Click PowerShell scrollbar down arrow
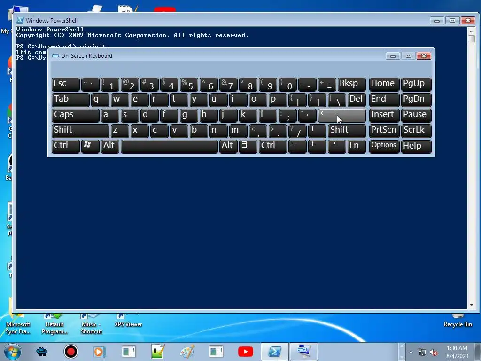The height and width of the screenshot is (361, 481). [472, 305]
